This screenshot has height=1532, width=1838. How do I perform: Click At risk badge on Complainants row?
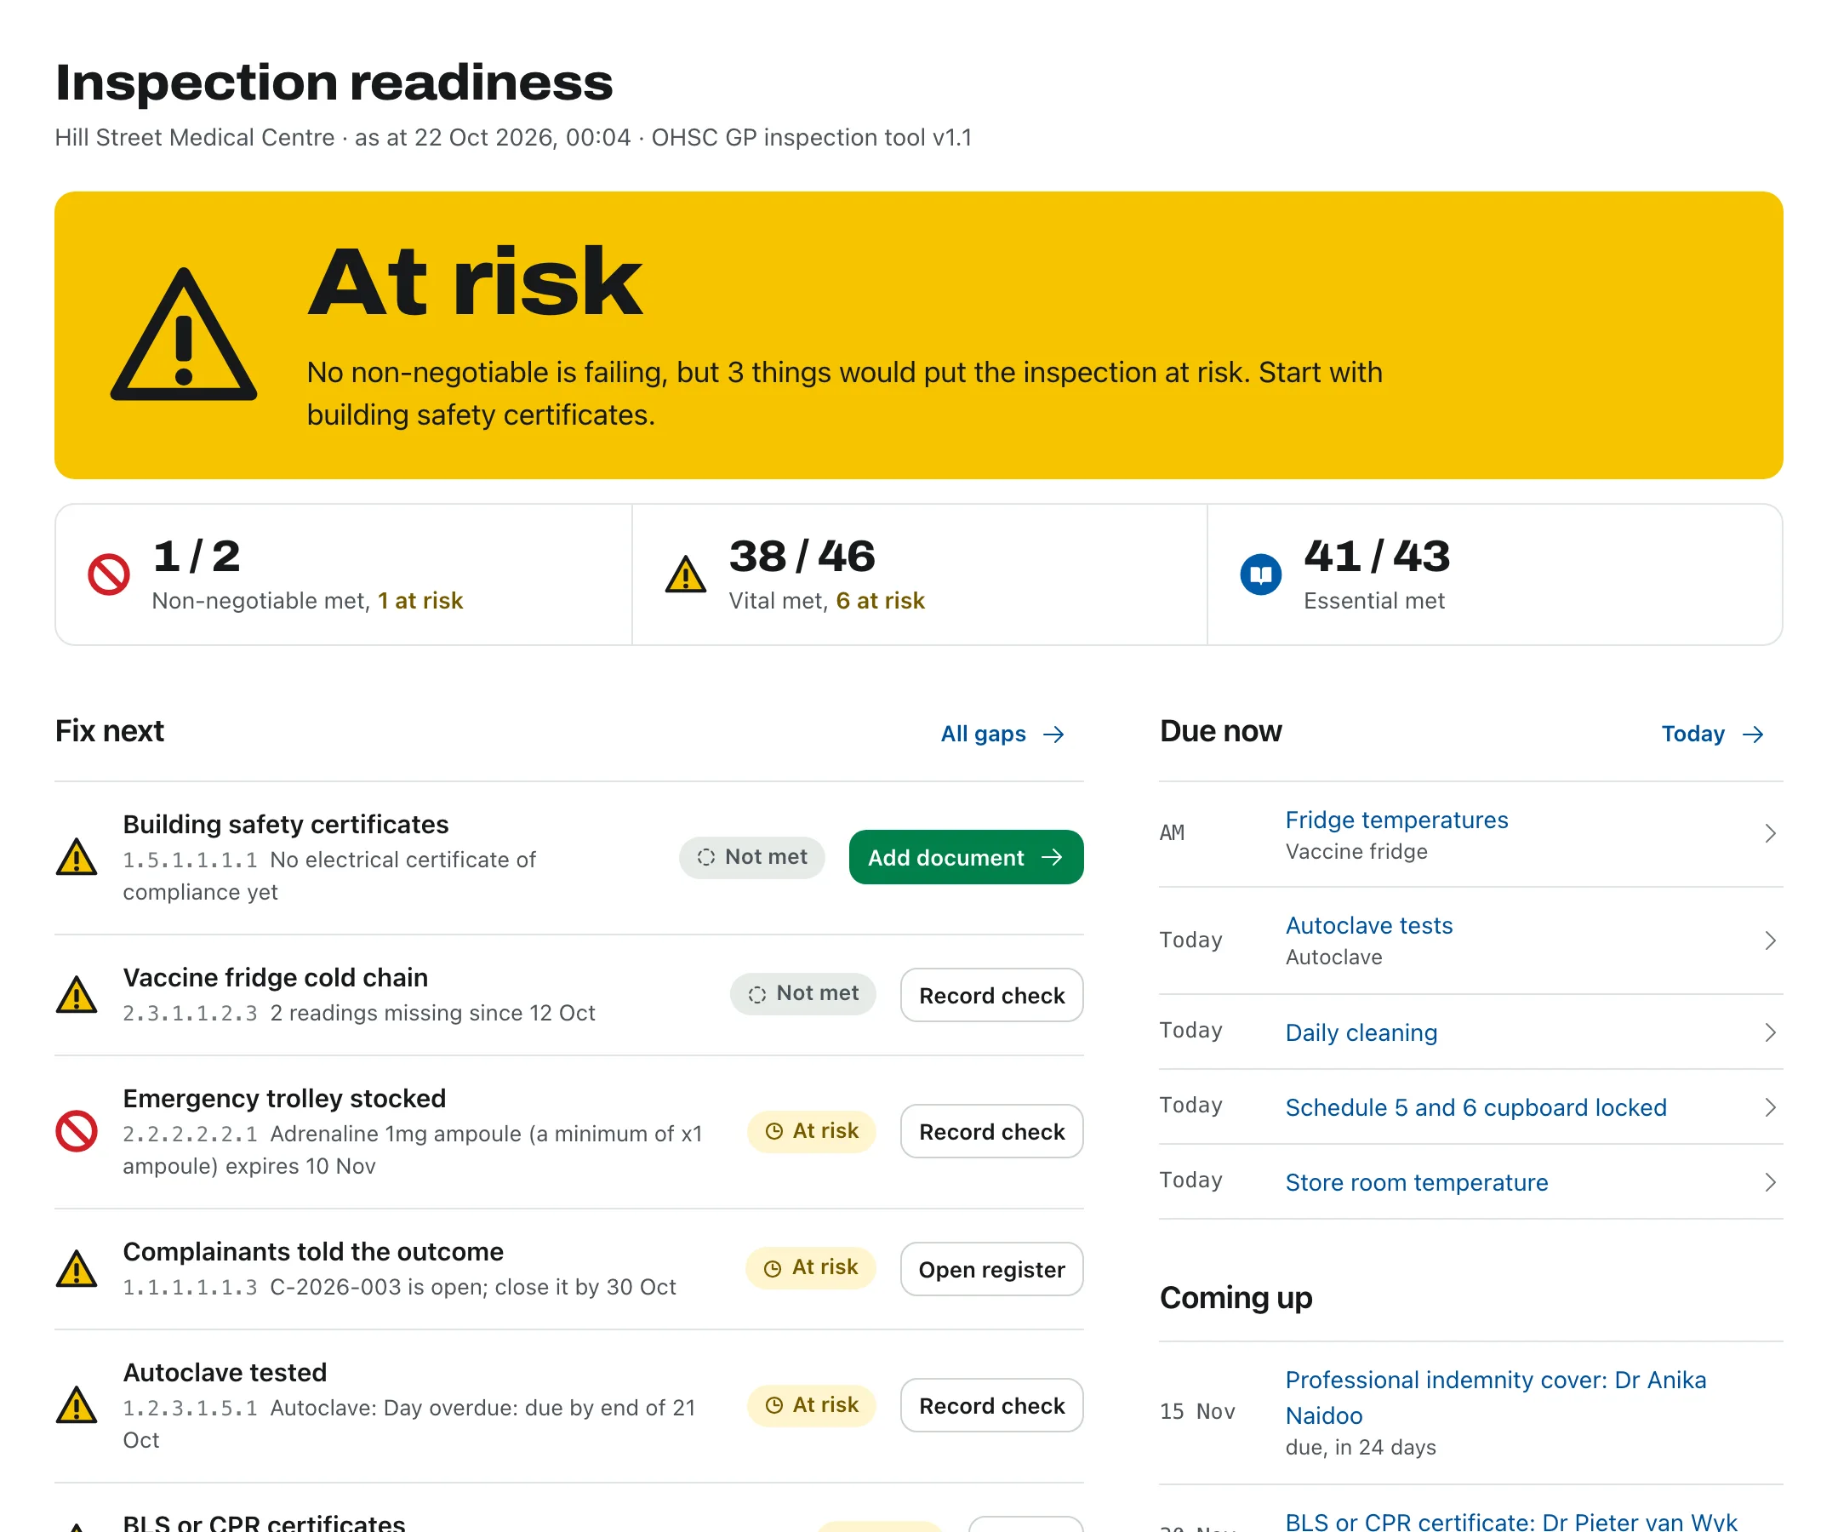[x=810, y=1267]
